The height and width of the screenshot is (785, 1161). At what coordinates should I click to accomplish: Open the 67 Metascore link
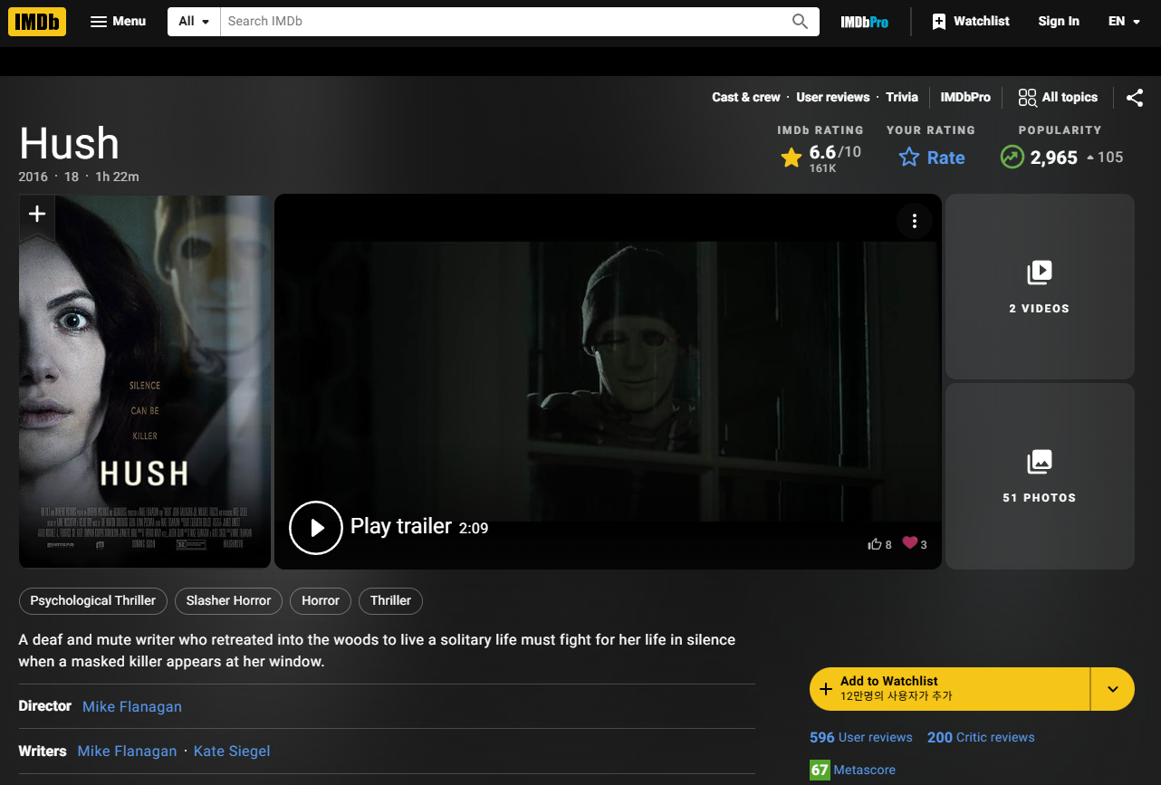(852, 770)
